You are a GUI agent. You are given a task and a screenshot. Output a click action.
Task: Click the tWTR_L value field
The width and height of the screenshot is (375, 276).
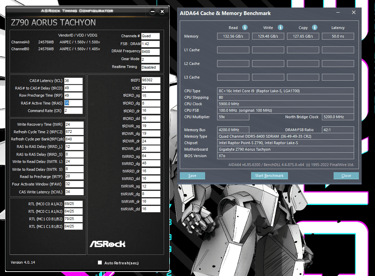coord(74,162)
